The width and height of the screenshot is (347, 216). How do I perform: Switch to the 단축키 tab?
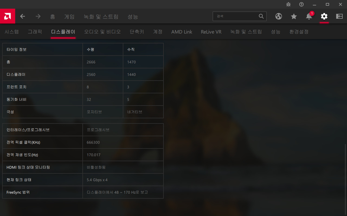137,32
